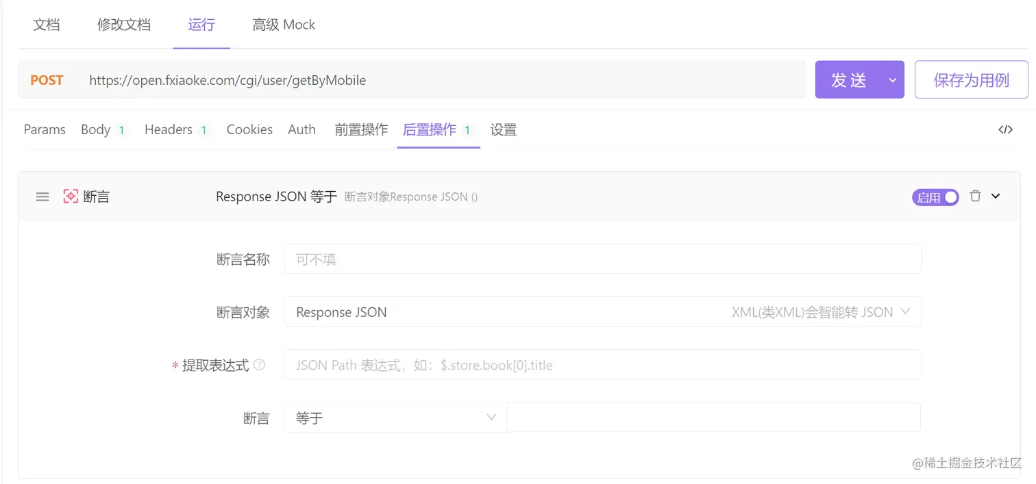
Task: Click the pink 断言 assertion icon
Action: pos(70,196)
